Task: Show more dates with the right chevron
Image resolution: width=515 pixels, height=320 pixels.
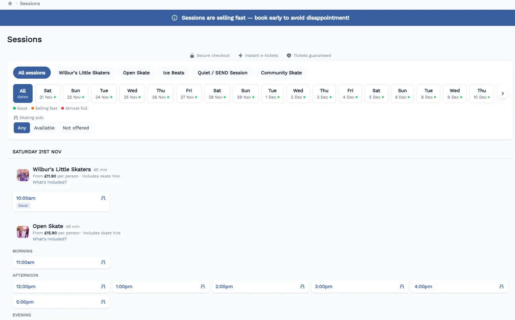Action: [503, 93]
